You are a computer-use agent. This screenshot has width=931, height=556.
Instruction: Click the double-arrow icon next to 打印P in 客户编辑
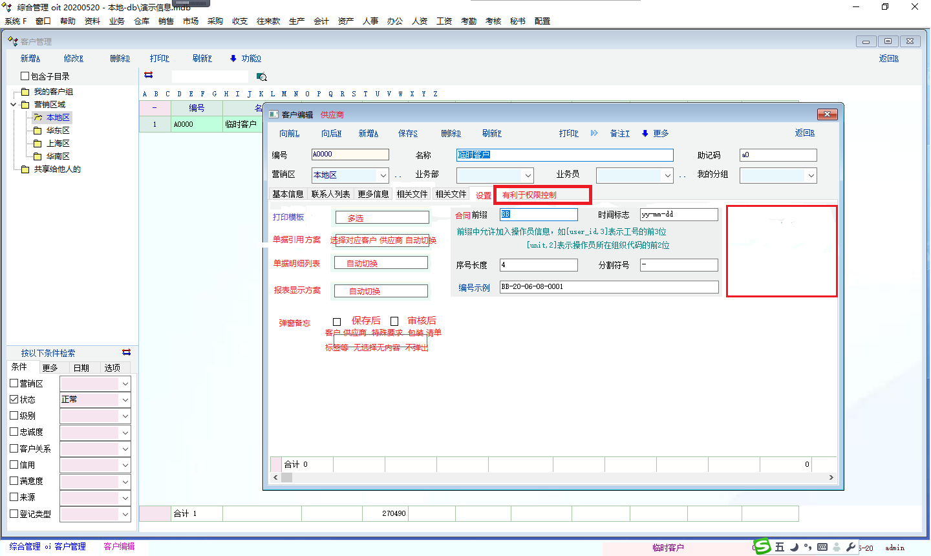(594, 133)
